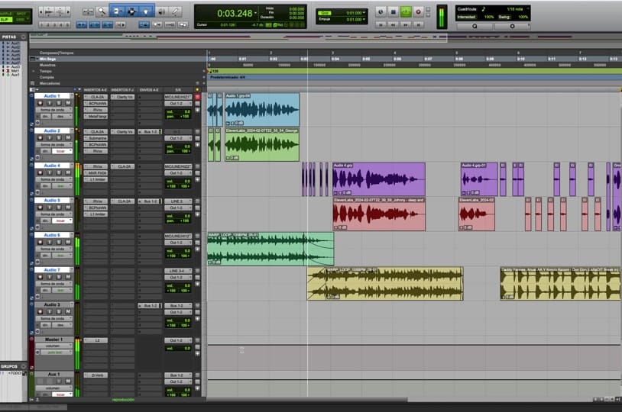Click the tempo ruler 120 marker

click(x=213, y=71)
